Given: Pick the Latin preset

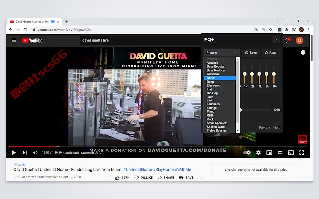Looking at the screenshot, I should coord(220,100).
